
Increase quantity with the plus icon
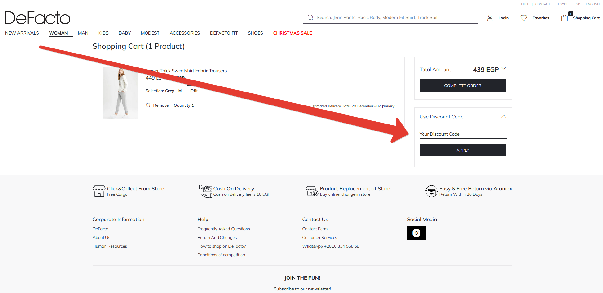click(x=199, y=105)
